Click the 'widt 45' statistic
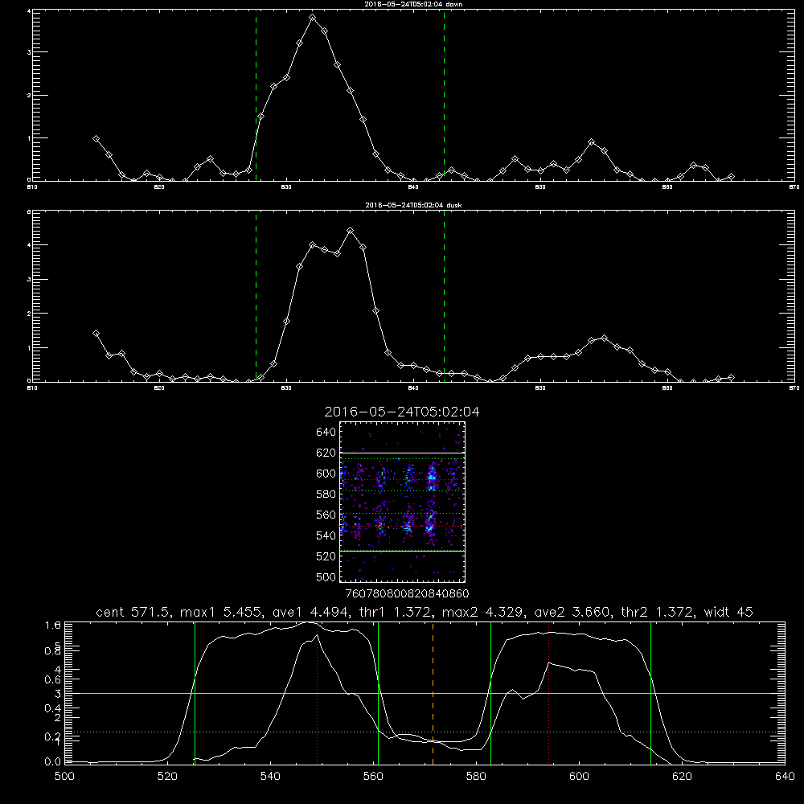804x804 pixels. 728,612
